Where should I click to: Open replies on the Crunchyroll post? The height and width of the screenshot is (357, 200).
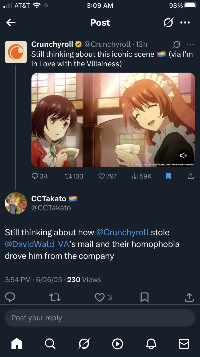[39, 176]
